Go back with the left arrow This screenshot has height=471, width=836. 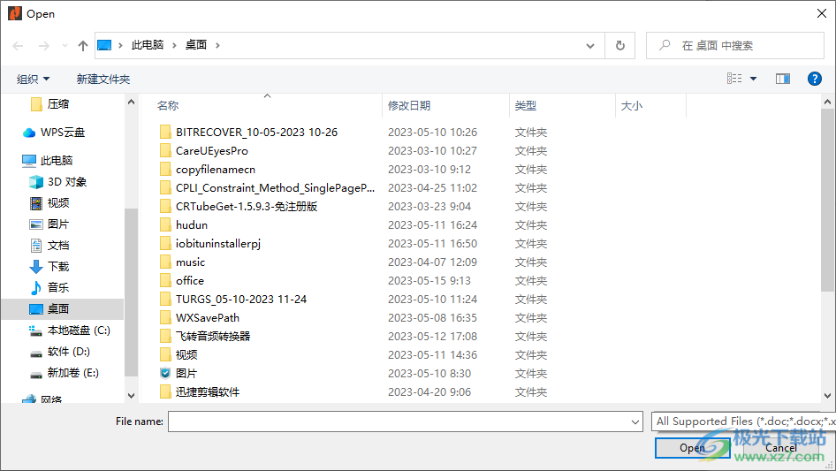point(18,46)
